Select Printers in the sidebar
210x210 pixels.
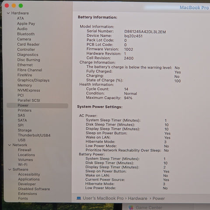tap(24, 110)
